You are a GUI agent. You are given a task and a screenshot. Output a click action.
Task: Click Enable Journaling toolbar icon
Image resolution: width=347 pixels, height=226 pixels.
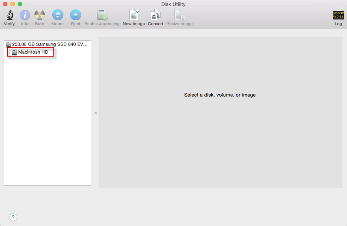point(102,15)
